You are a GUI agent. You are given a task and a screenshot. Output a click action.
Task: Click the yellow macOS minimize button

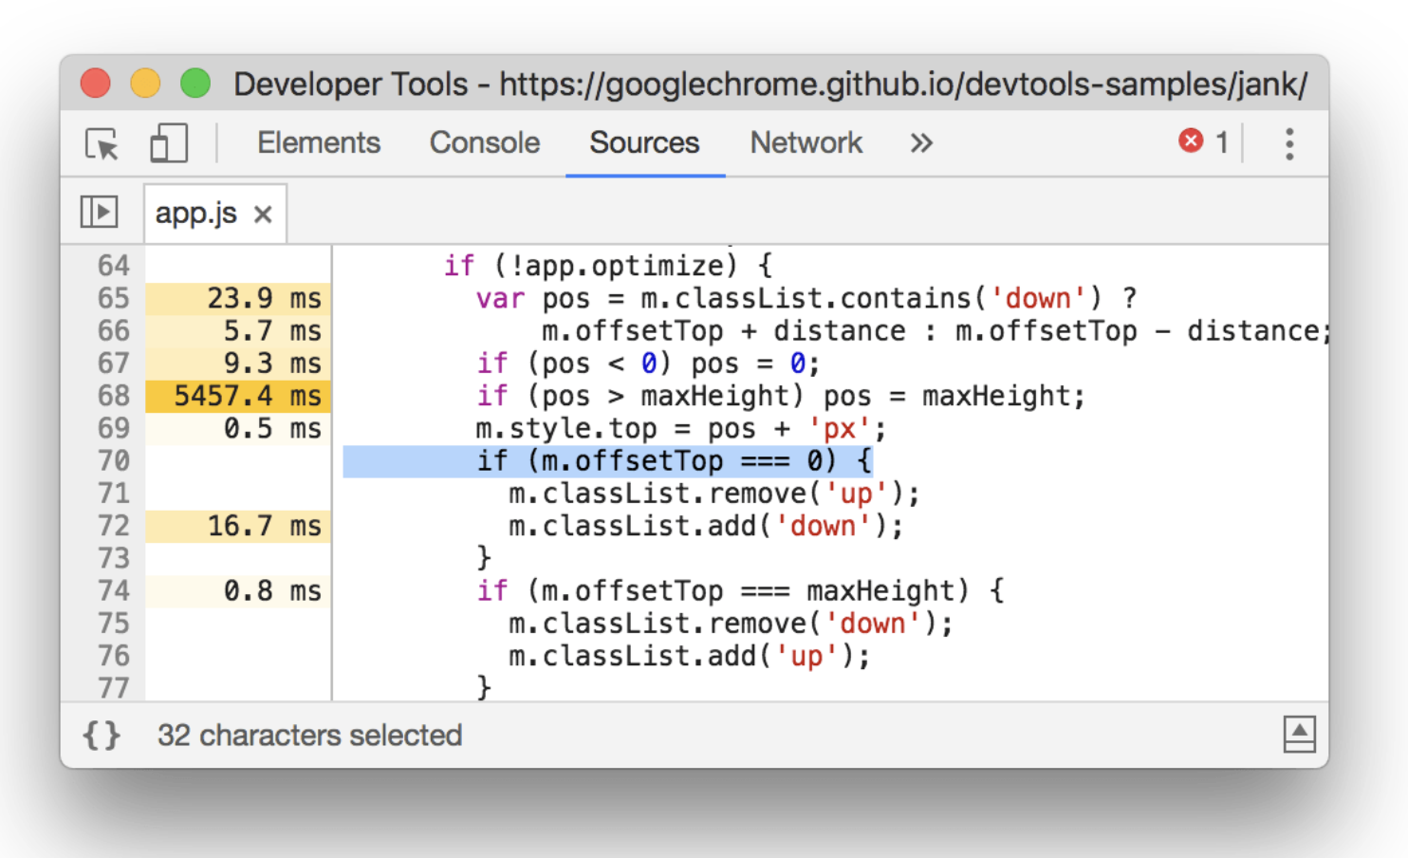[145, 84]
